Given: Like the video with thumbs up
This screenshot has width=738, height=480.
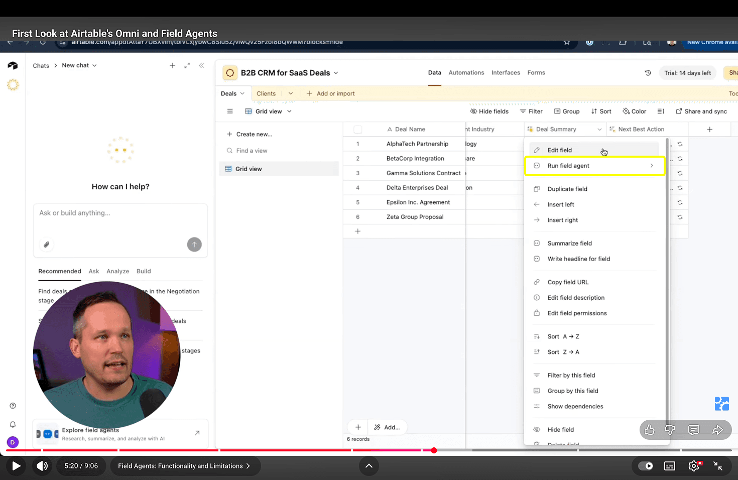Looking at the screenshot, I should pos(650,430).
